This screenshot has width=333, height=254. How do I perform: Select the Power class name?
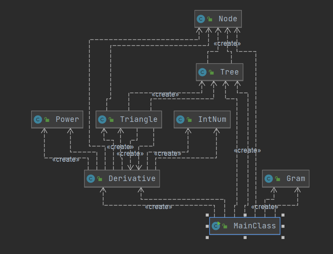pos(67,120)
